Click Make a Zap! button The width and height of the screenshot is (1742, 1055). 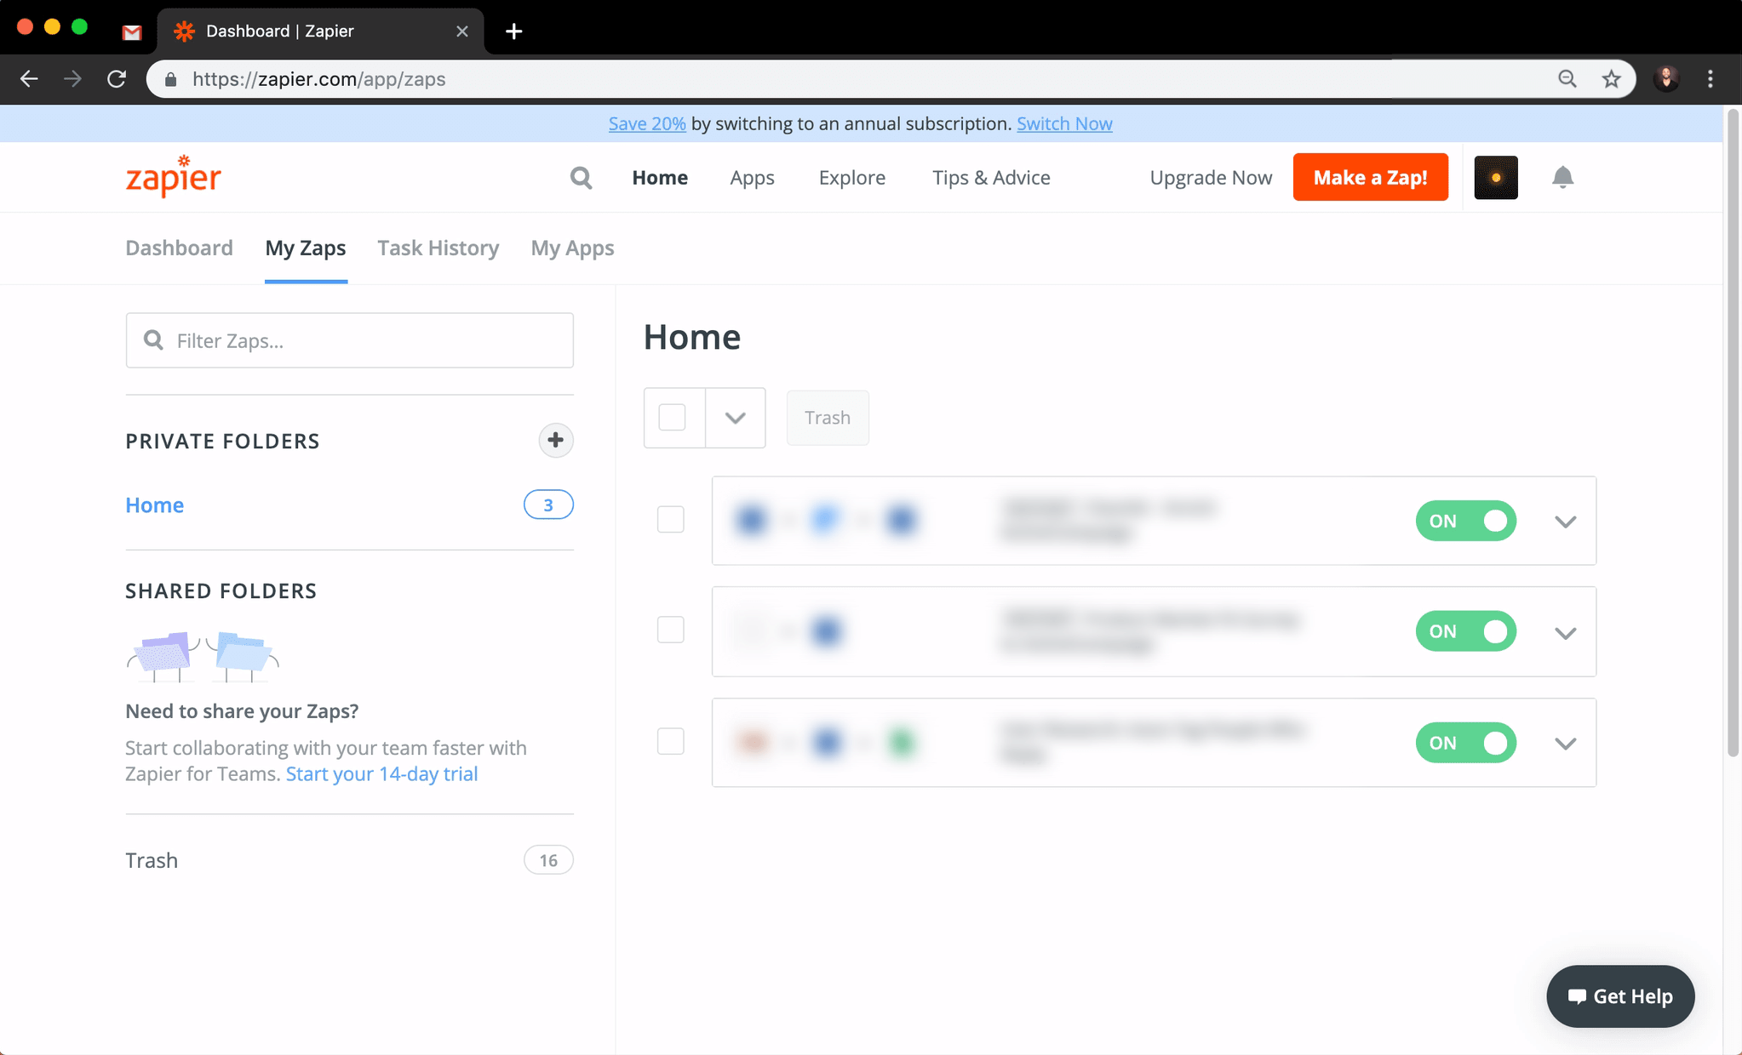pos(1369,177)
